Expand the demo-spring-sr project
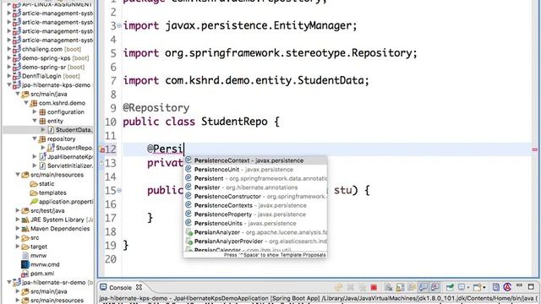This screenshot has width=541, height=304. (9, 67)
